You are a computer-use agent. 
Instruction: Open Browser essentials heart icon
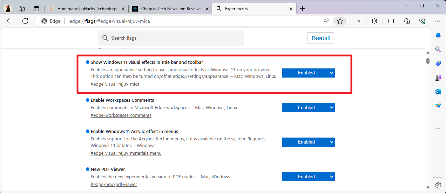[422, 21]
